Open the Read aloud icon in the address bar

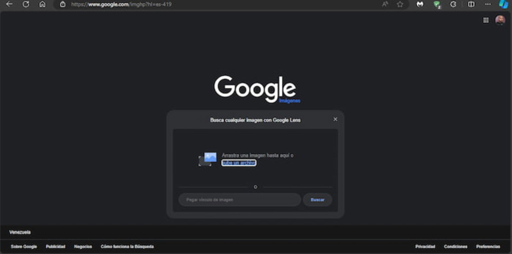[x=385, y=4]
